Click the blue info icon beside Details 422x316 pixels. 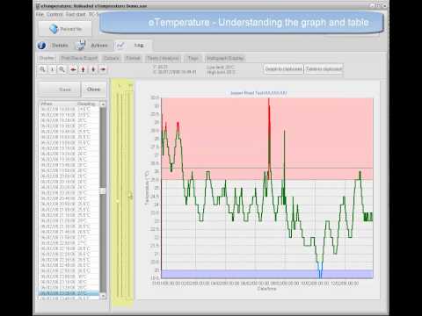tap(41, 46)
